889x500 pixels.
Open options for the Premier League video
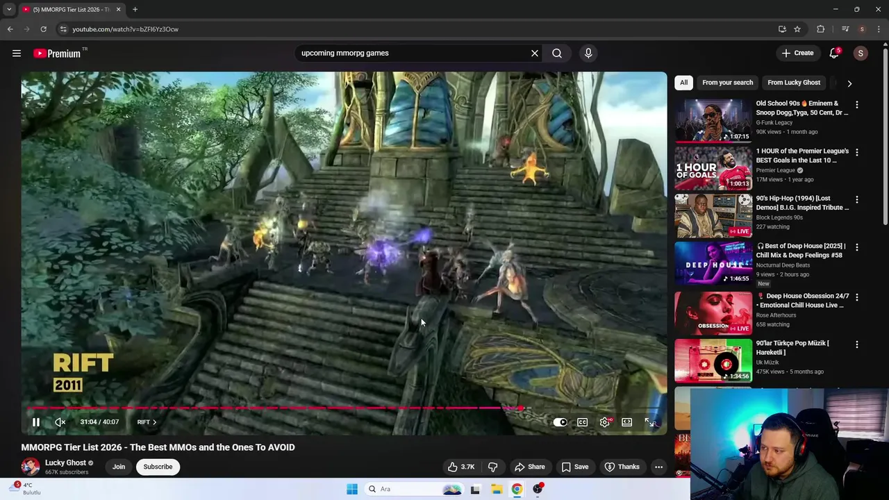pyautogui.click(x=856, y=152)
